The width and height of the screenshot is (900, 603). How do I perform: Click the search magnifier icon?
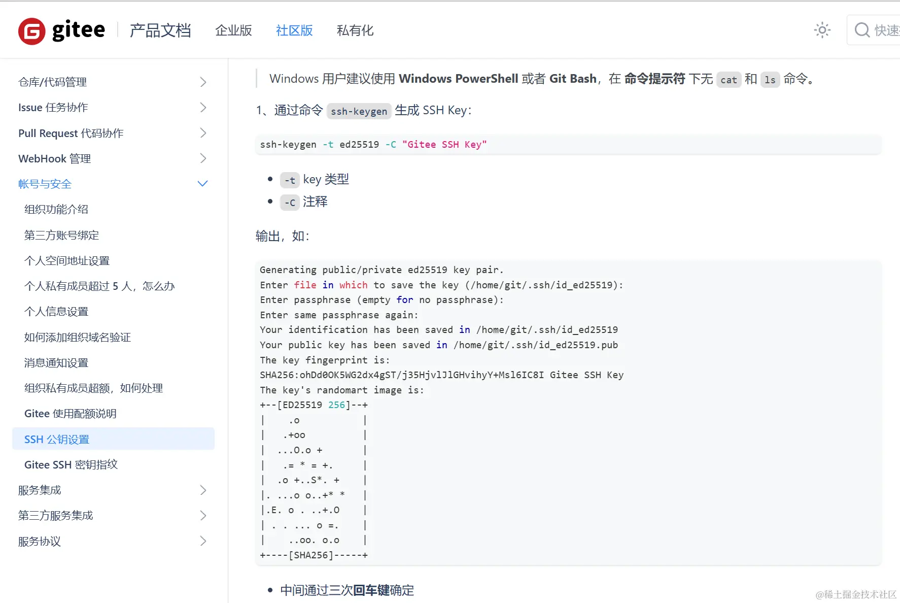click(x=862, y=30)
